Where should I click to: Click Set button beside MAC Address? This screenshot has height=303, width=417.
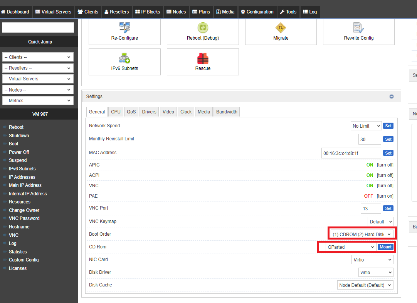(388, 153)
